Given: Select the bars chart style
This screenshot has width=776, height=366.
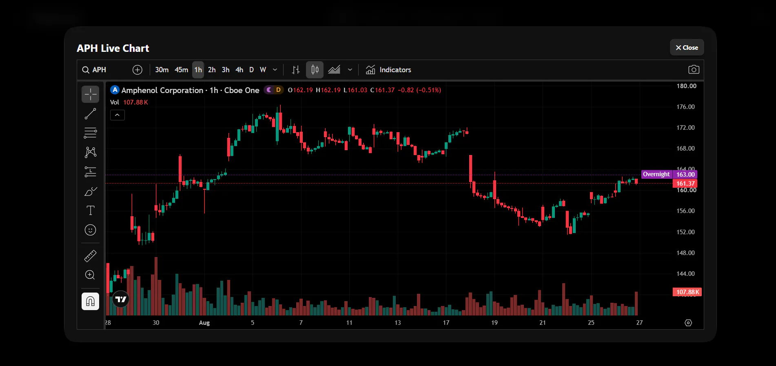Looking at the screenshot, I should click(x=296, y=70).
